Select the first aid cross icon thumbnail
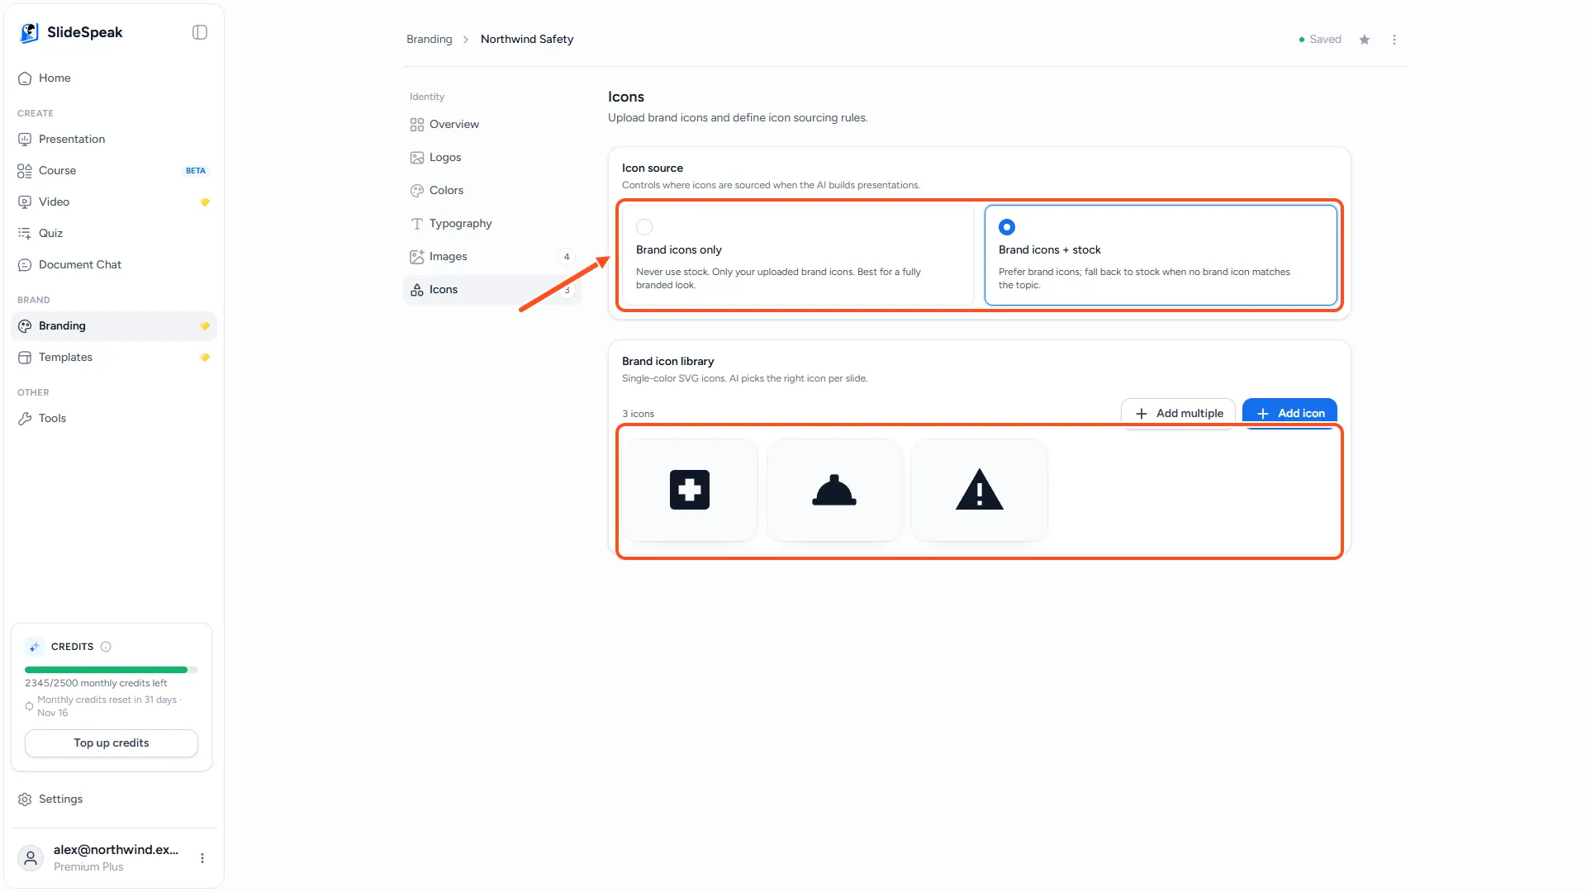This screenshot has height=892, width=1586. [x=690, y=490]
